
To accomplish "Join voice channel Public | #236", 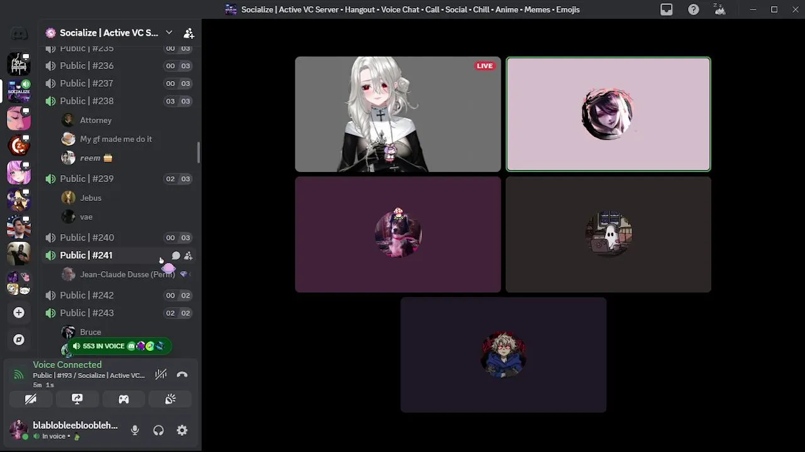I will coord(119,66).
